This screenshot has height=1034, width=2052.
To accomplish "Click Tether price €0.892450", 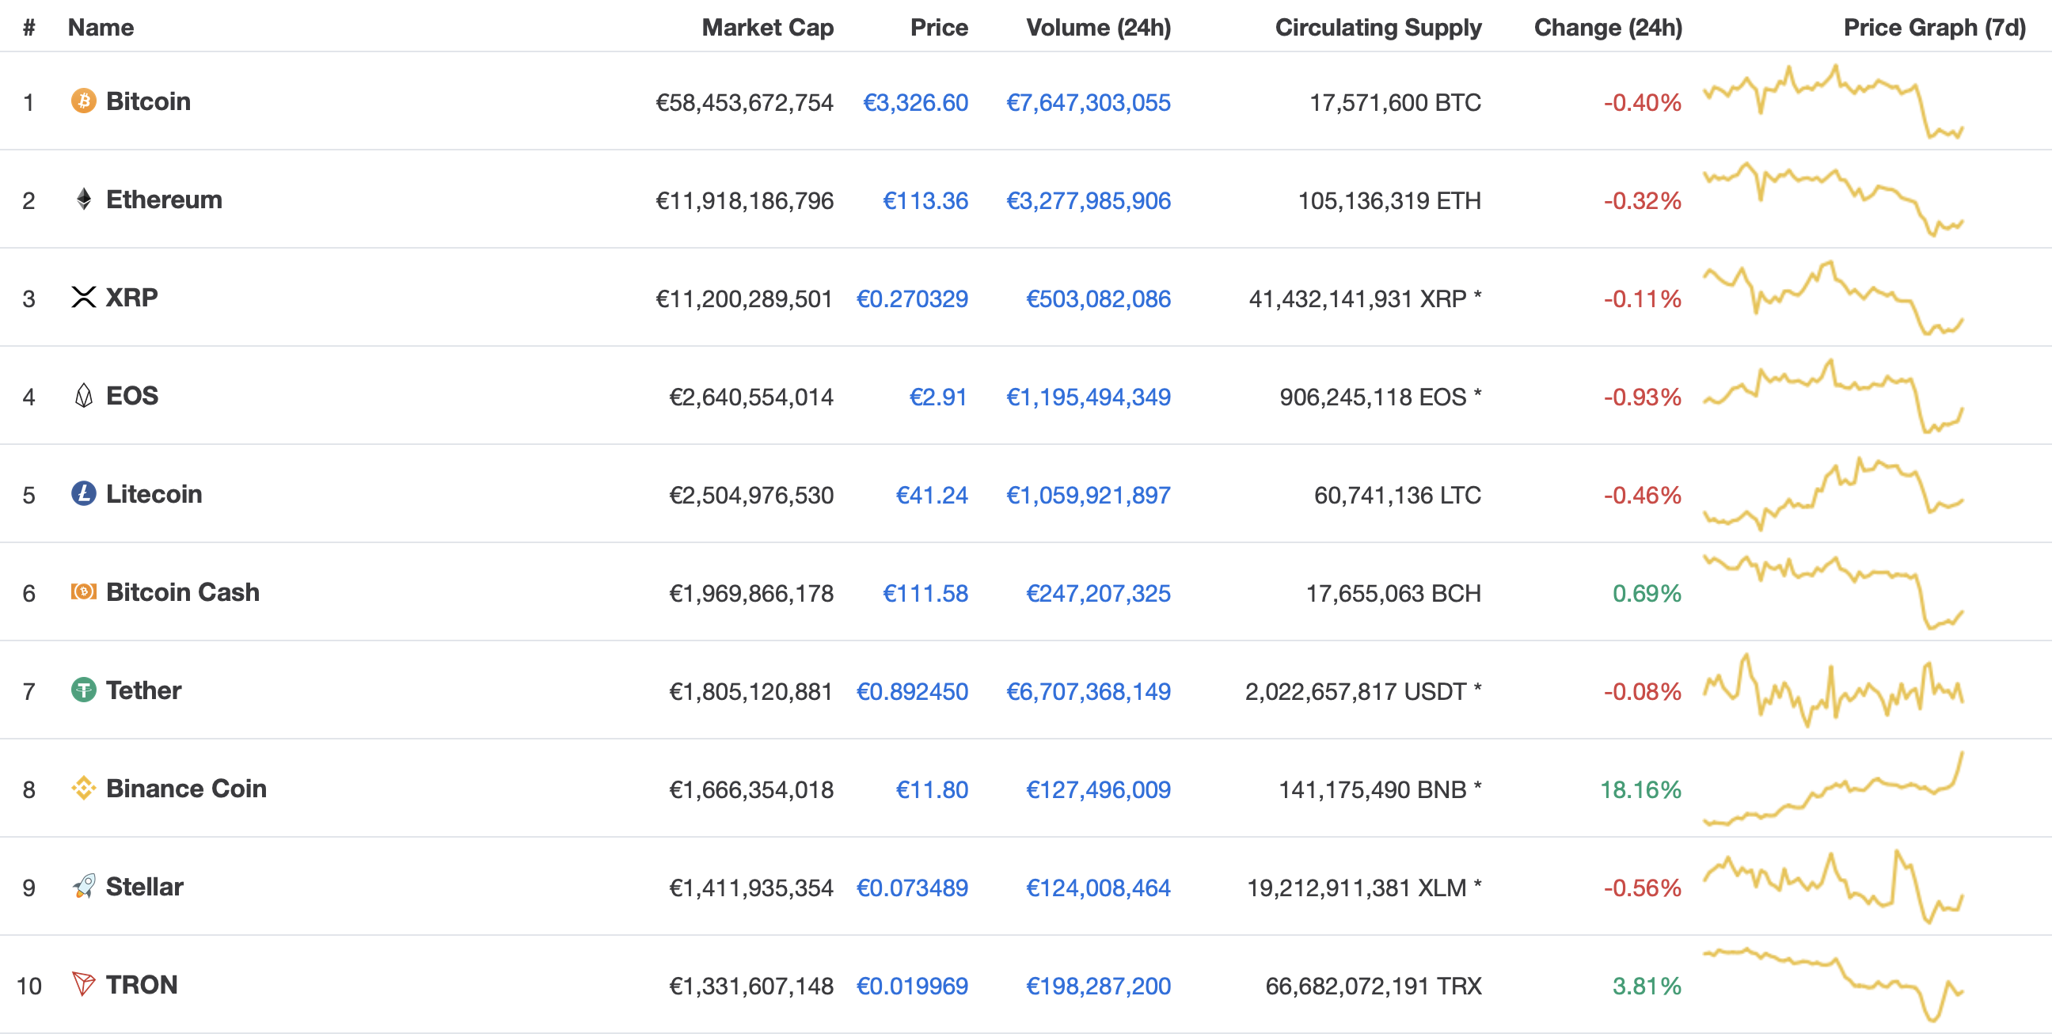I will [912, 691].
